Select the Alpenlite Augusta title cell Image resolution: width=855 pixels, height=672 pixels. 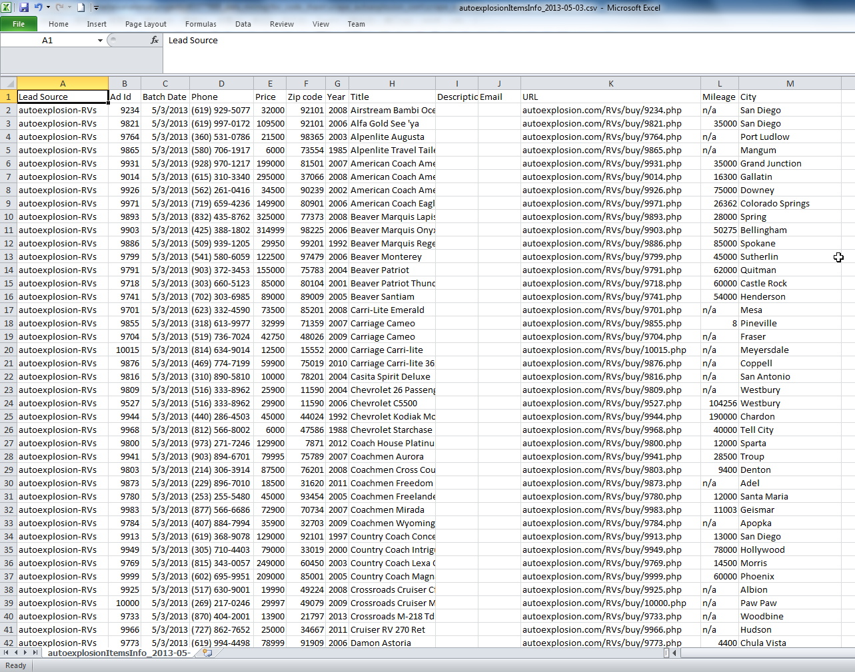(392, 137)
